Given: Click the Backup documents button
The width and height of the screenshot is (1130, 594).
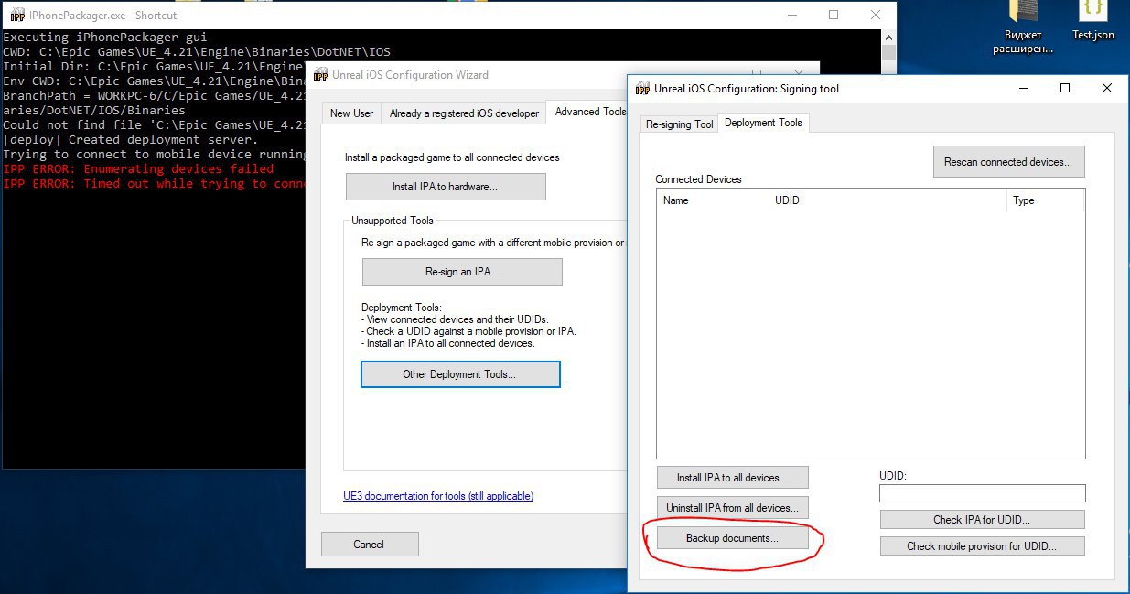Looking at the screenshot, I should [732, 538].
